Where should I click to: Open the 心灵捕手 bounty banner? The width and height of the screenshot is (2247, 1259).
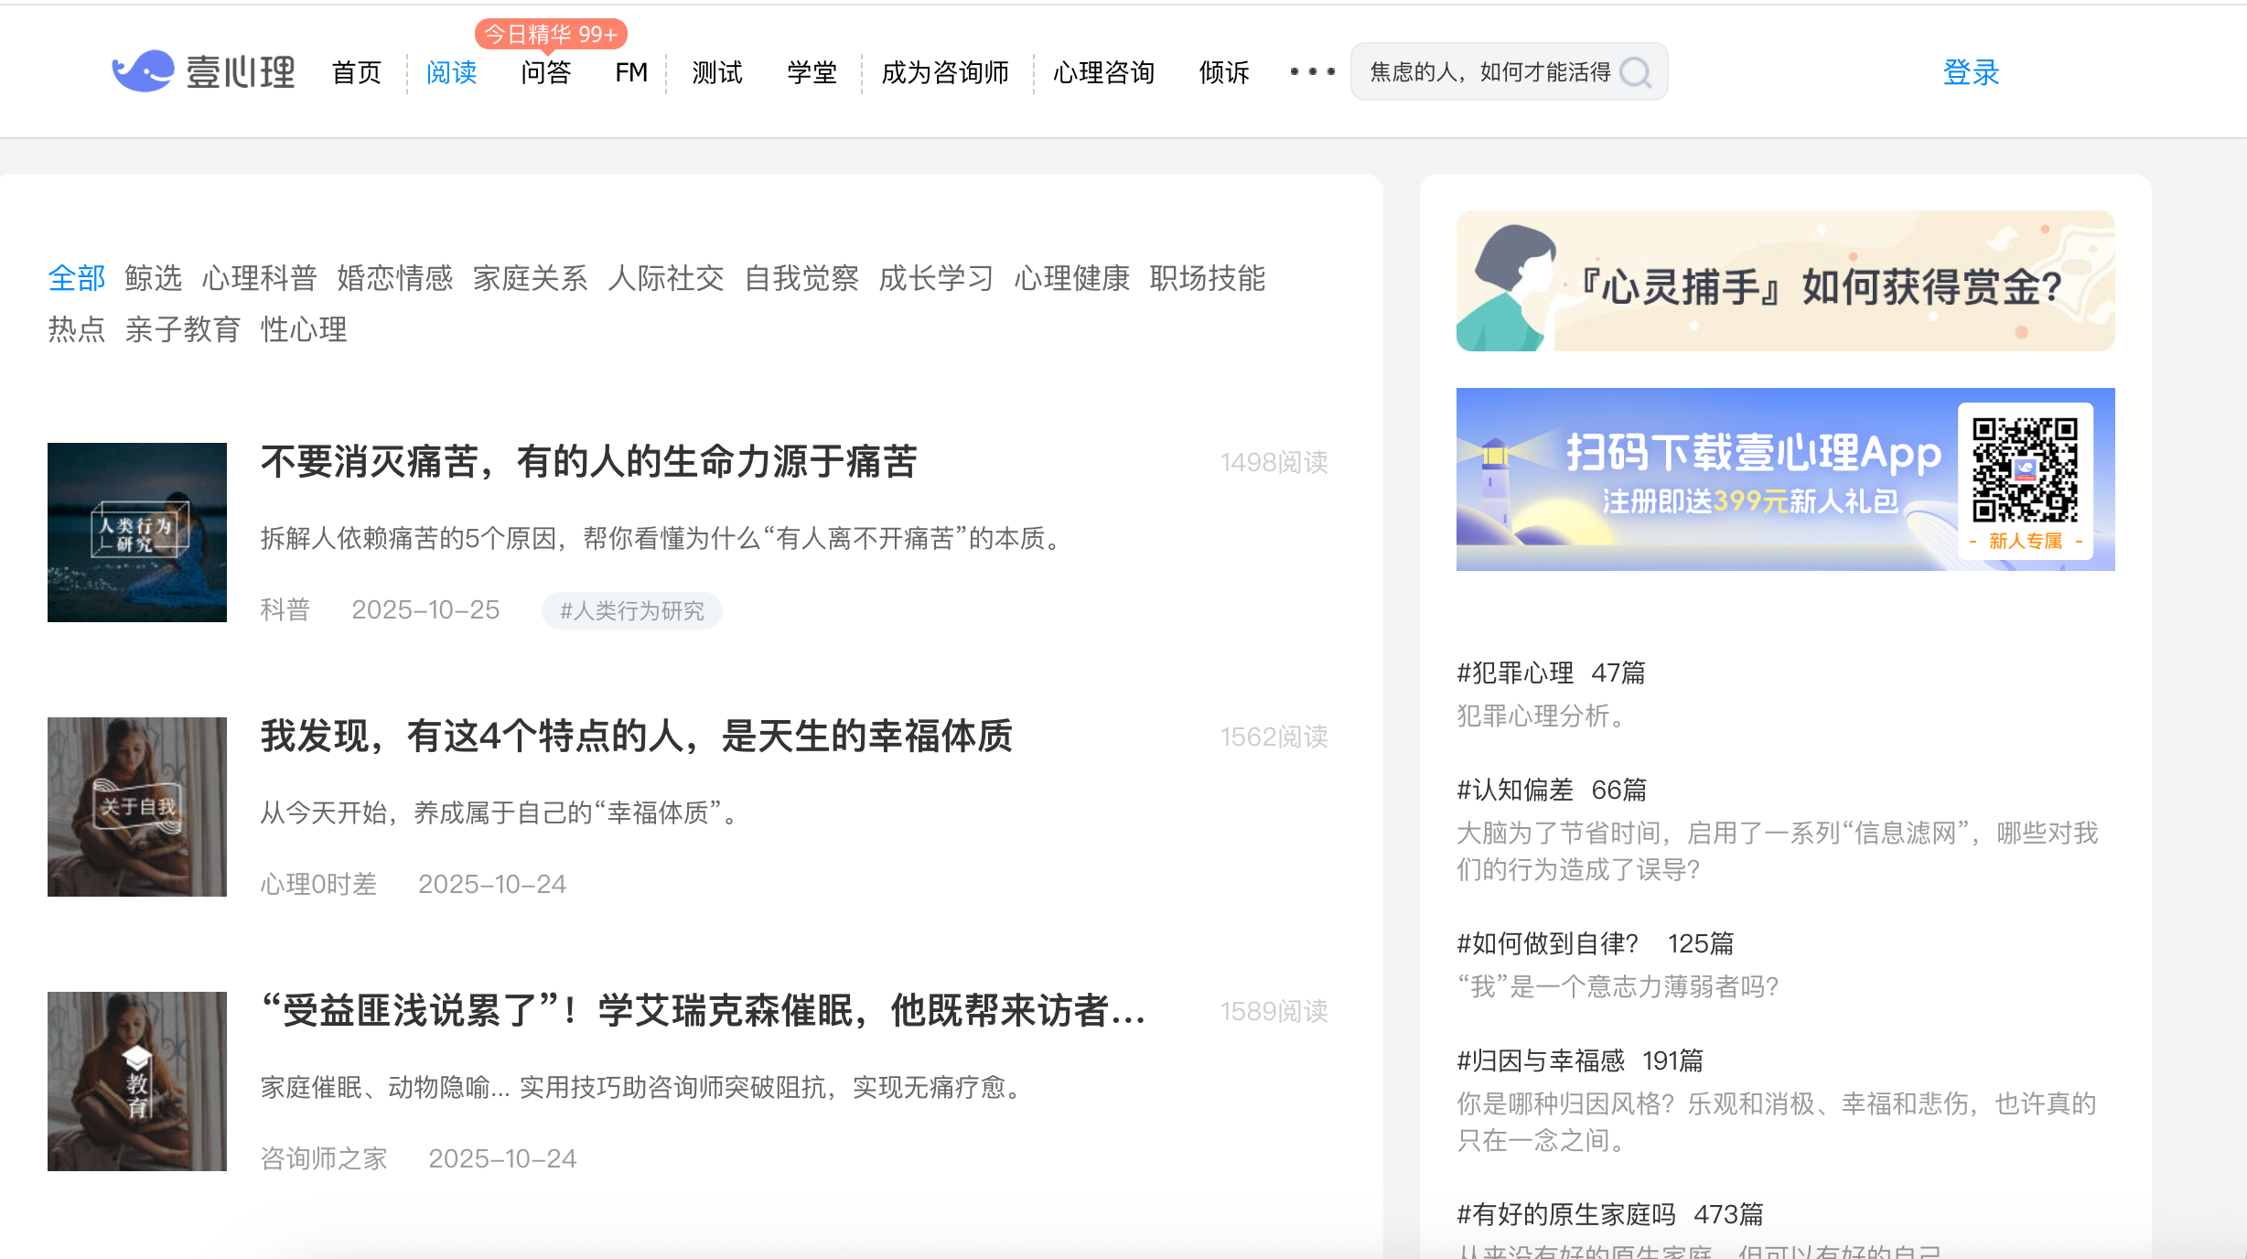point(1785,281)
